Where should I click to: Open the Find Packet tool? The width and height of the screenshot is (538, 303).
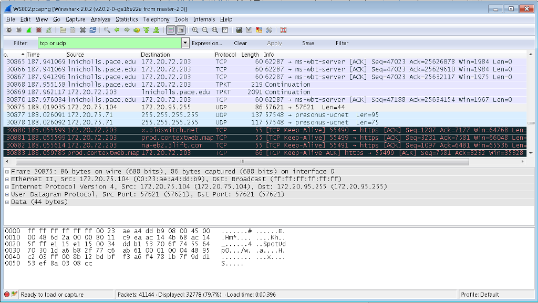tap(108, 30)
